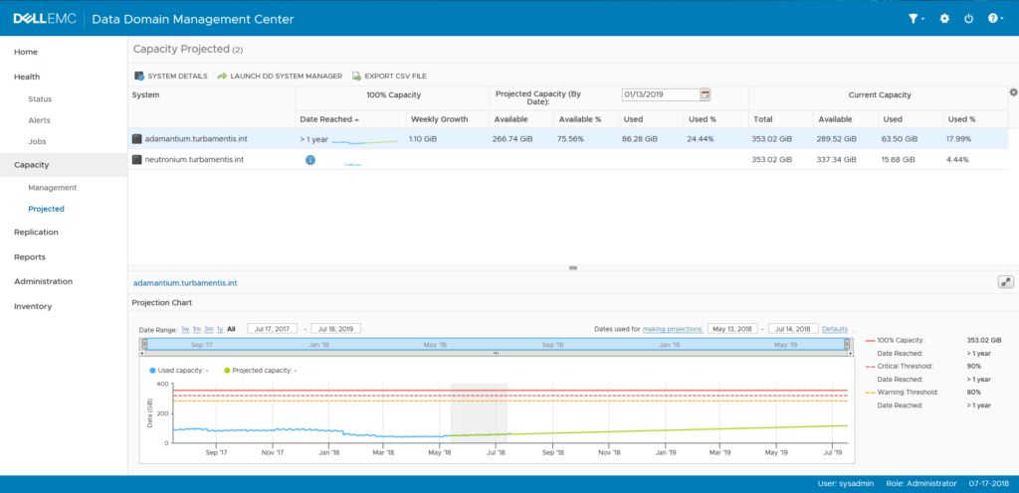Sort by Date Reached column
Viewport: 1019px width, 493px height.
[x=325, y=119]
